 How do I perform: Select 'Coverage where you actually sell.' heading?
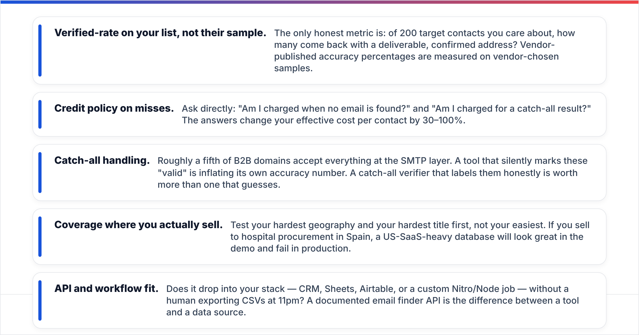(x=138, y=225)
